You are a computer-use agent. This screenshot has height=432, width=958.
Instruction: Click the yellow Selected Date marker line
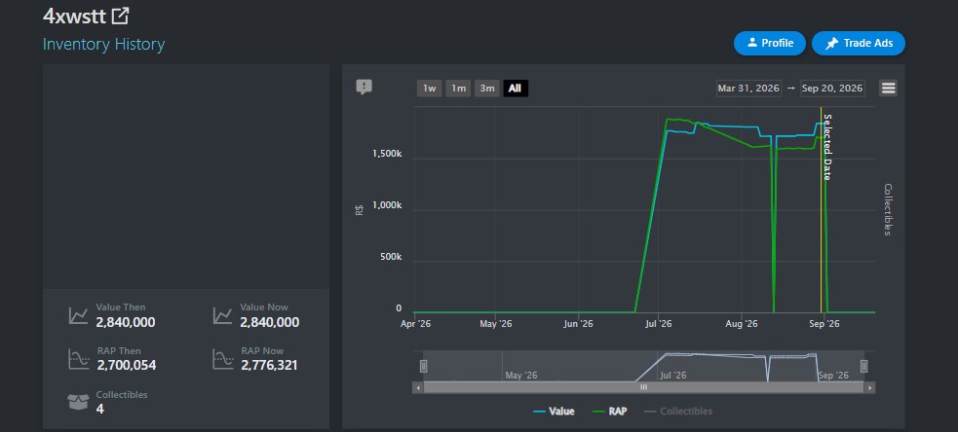(822, 209)
